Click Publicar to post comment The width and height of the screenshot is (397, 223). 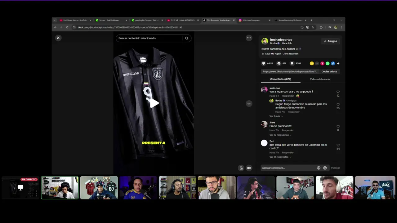[335, 168]
